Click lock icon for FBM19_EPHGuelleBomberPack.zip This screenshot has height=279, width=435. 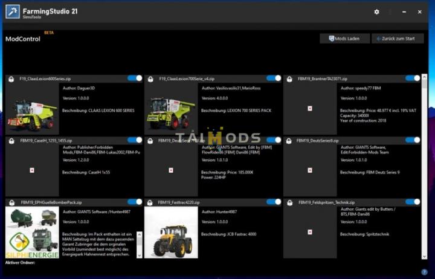[11, 202]
